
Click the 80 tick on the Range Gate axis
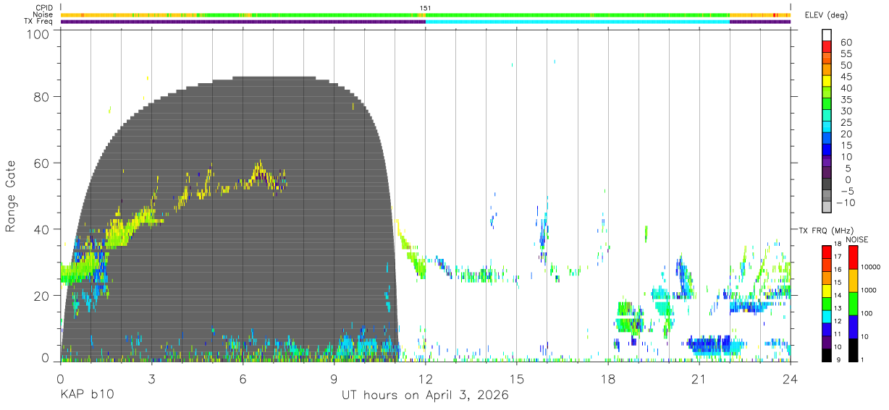[43, 96]
